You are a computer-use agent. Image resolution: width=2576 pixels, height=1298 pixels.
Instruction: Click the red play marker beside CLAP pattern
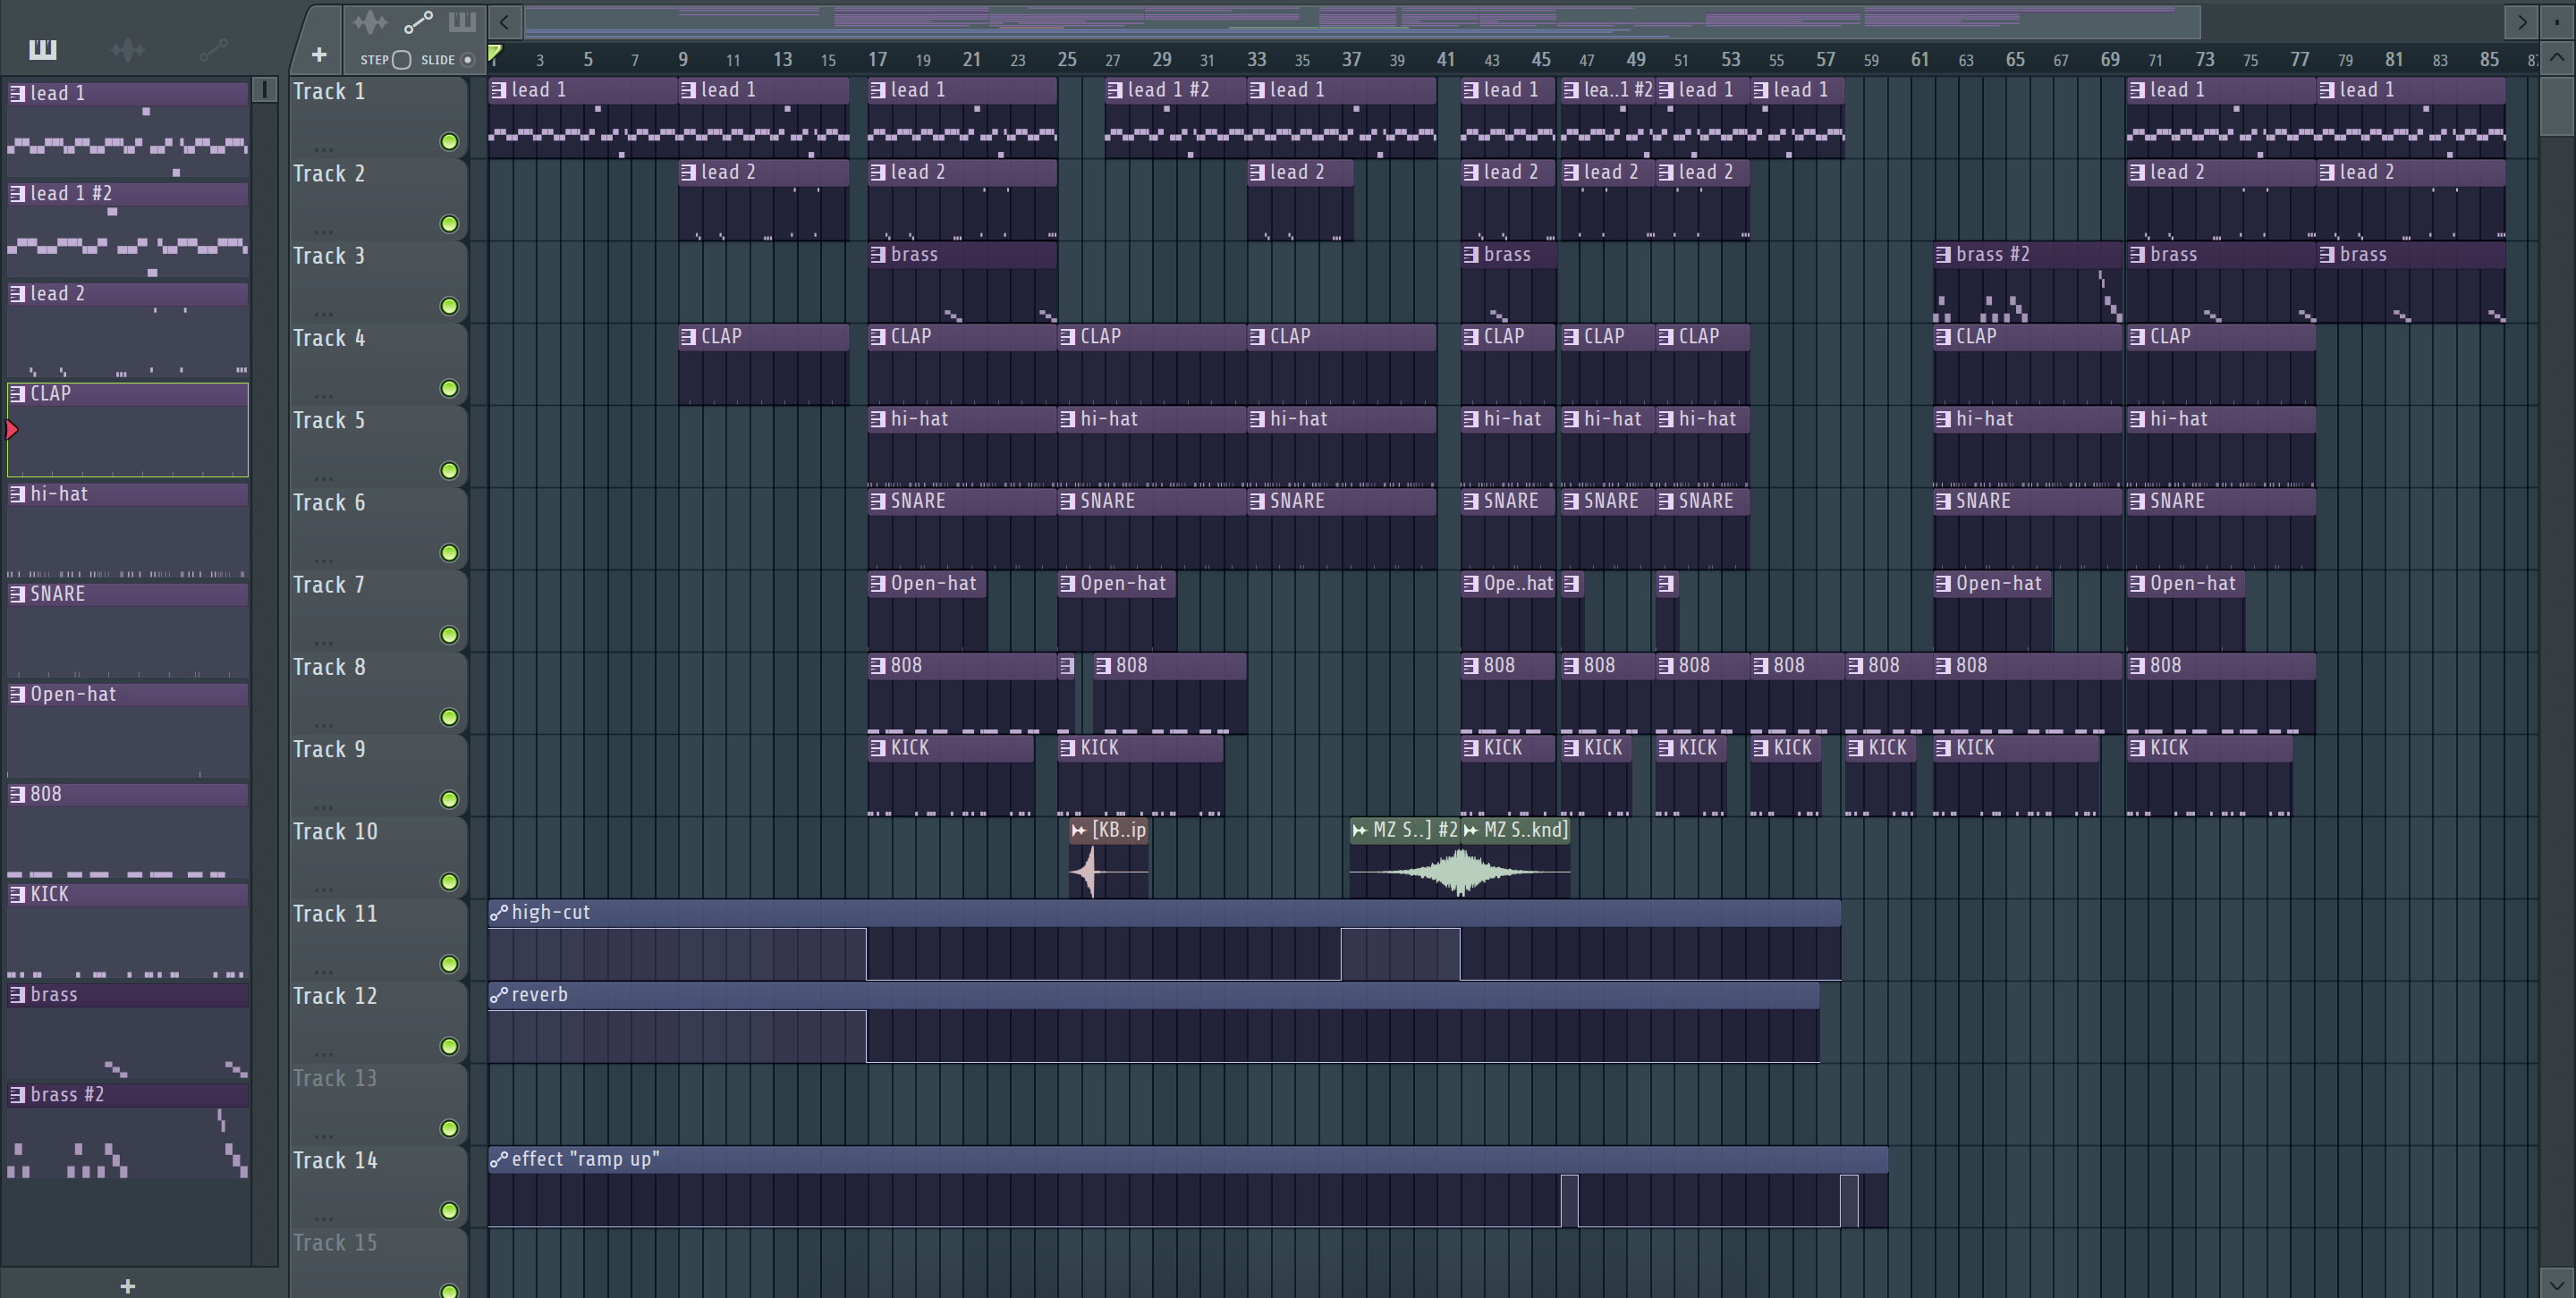[x=12, y=430]
